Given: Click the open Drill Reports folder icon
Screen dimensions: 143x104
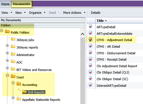Looking at the screenshot, I should [25, 92].
